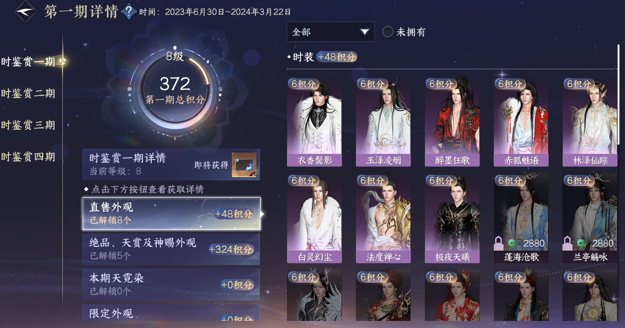Select 时鉴赏四期 tab
625x328 pixels.
click(x=28, y=156)
